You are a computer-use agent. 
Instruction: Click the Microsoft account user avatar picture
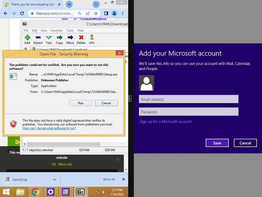click(x=147, y=83)
